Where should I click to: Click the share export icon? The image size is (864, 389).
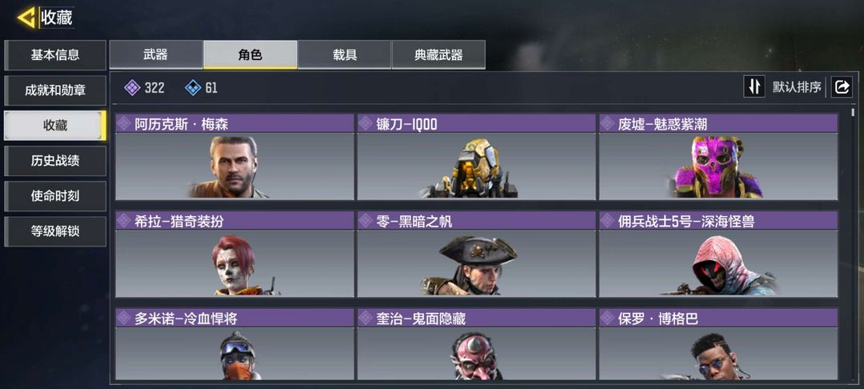842,87
